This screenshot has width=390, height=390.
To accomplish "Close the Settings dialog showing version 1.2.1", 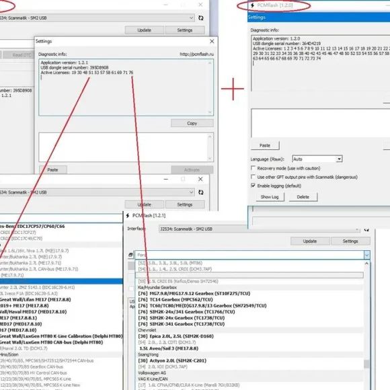I will point(212,41).
